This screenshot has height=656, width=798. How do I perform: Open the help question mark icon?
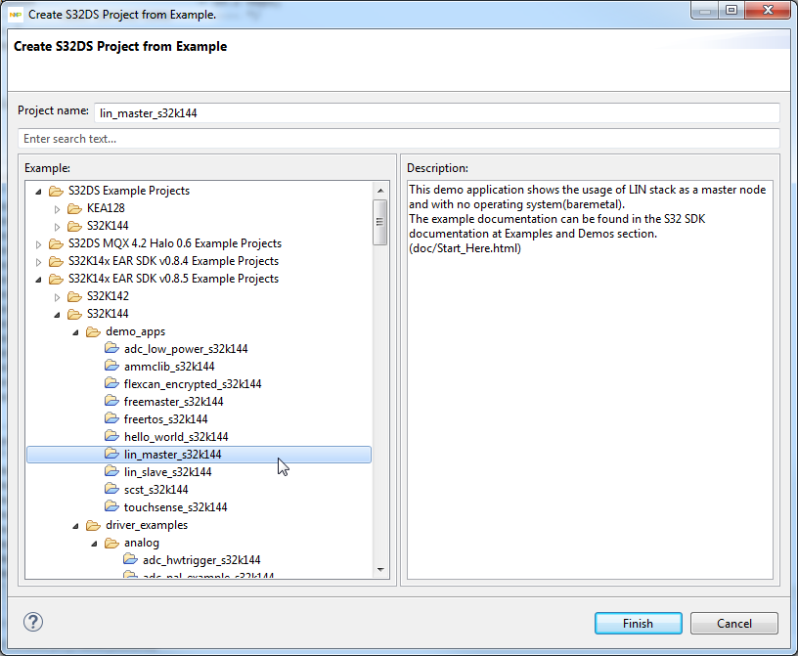pyautogui.click(x=33, y=622)
